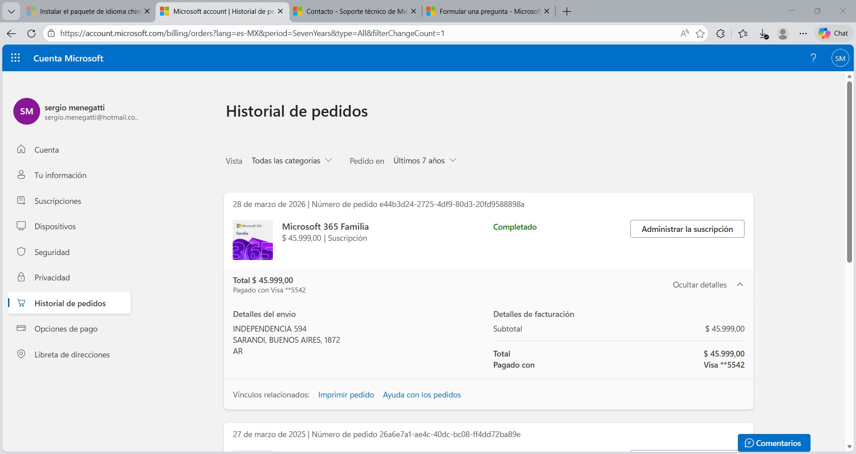Viewport: 856px width, 454px height.
Task: Click the Cuenta Microsoft header title
Action: point(68,58)
